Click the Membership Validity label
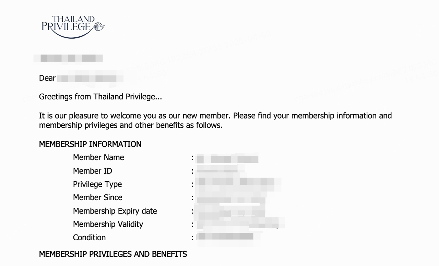The image size is (439, 266). (x=108, y=224)
